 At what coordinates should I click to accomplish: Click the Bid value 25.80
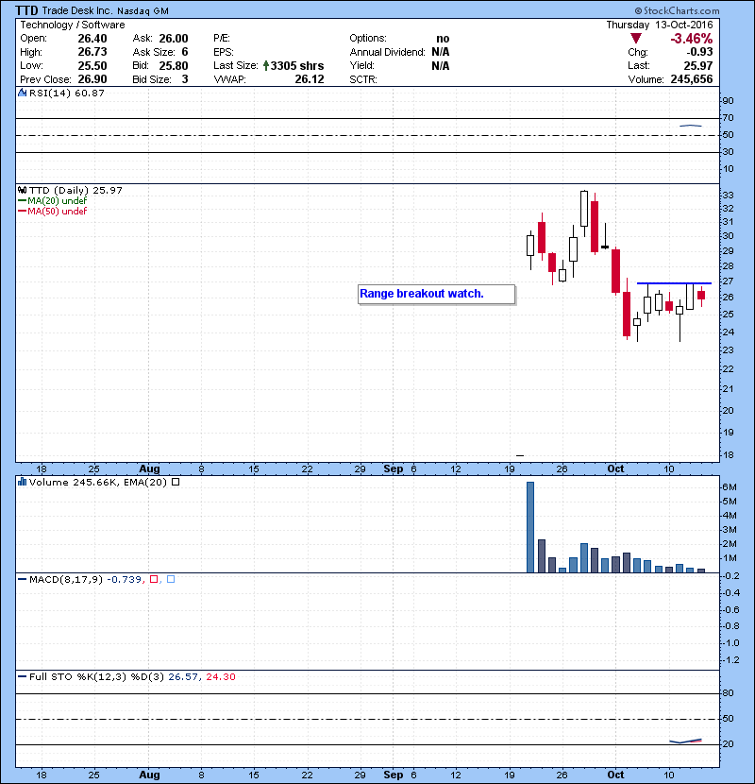[x=174, y=65]
